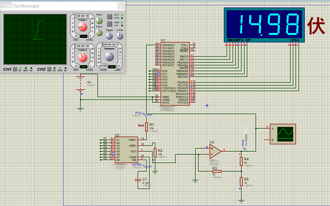
Task: Click the Ch.2 indicator LED
Action: pos(122,18)
